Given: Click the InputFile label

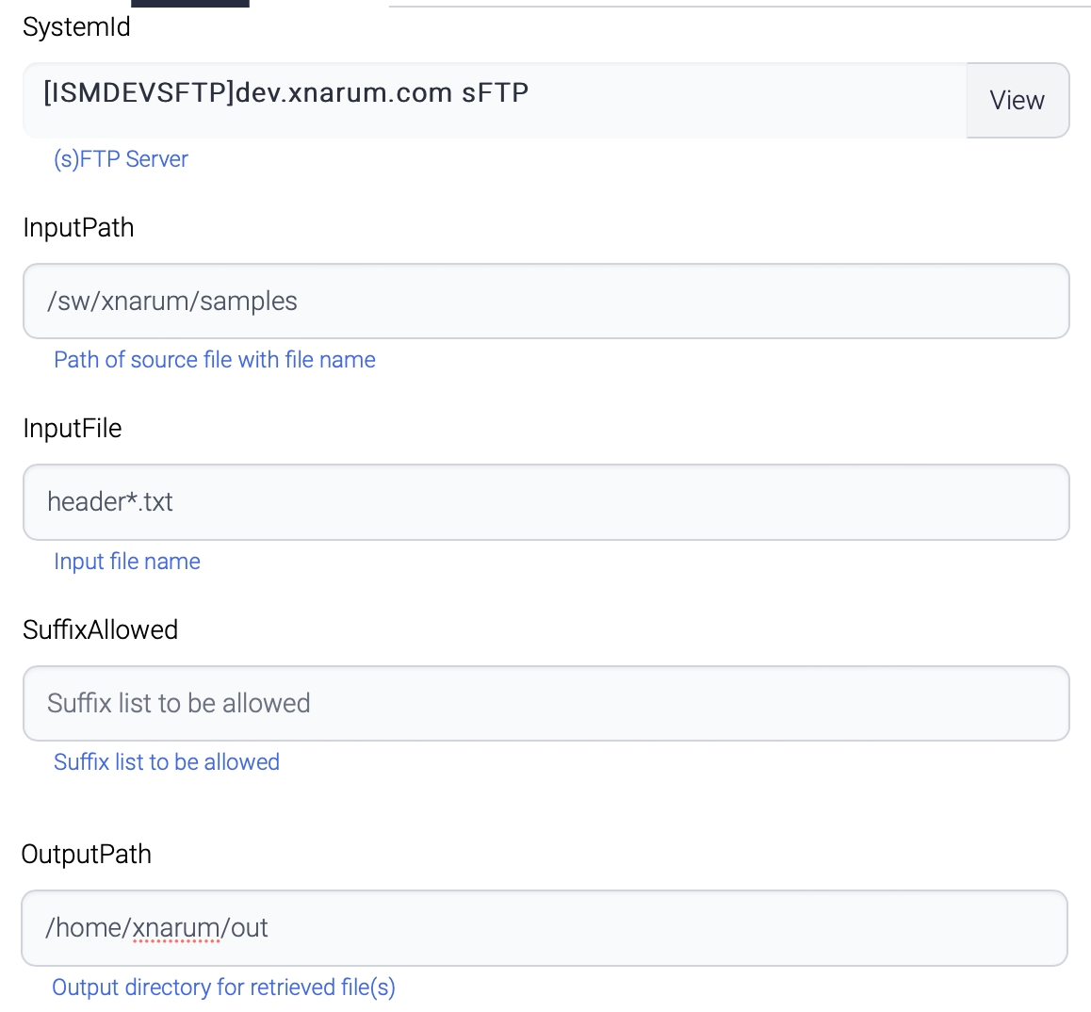Looking at the screenshot, I should (x=73, y=429).
